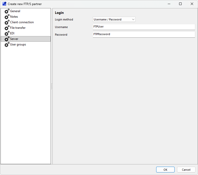The height and width of the screenshot is (175, 198).
Task: Open the Client connection settings page
Action: point(22,22)
